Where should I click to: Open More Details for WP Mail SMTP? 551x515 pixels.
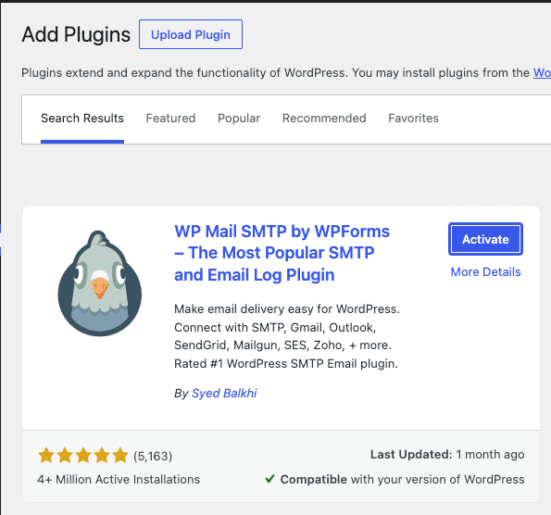pos(485,271)
